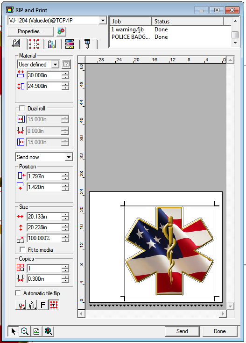246x343 pixels.
Task: Expand the Send now dropdown
Action: [69, 157]
